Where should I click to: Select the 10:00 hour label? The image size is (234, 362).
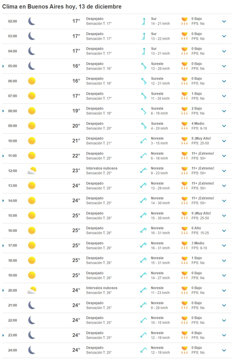tap(13, 141)
